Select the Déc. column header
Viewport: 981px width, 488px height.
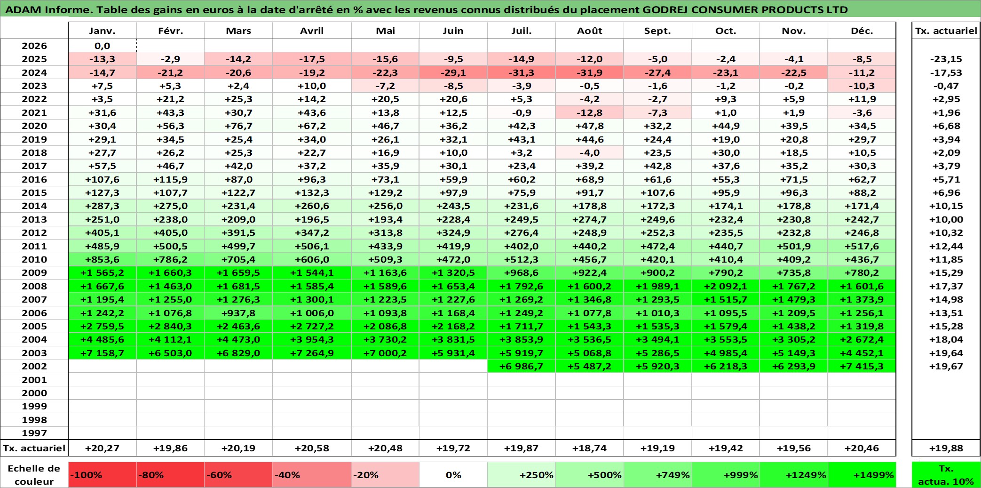point(862,31)
